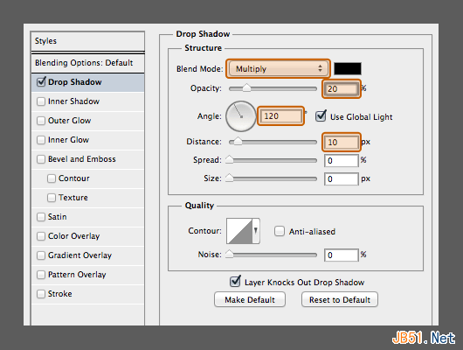Screen dimensions: 463x350
Task: Enable the Stroke checkbox
Action: pos(41,294)
